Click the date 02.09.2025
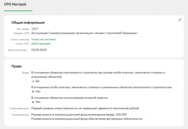 39,50
